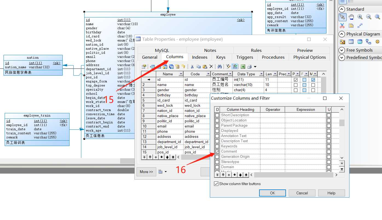Viewport: 382px width, 220px height.
Task: Click the Properties icon in Columns toolbar
Action: coord(144,67)
